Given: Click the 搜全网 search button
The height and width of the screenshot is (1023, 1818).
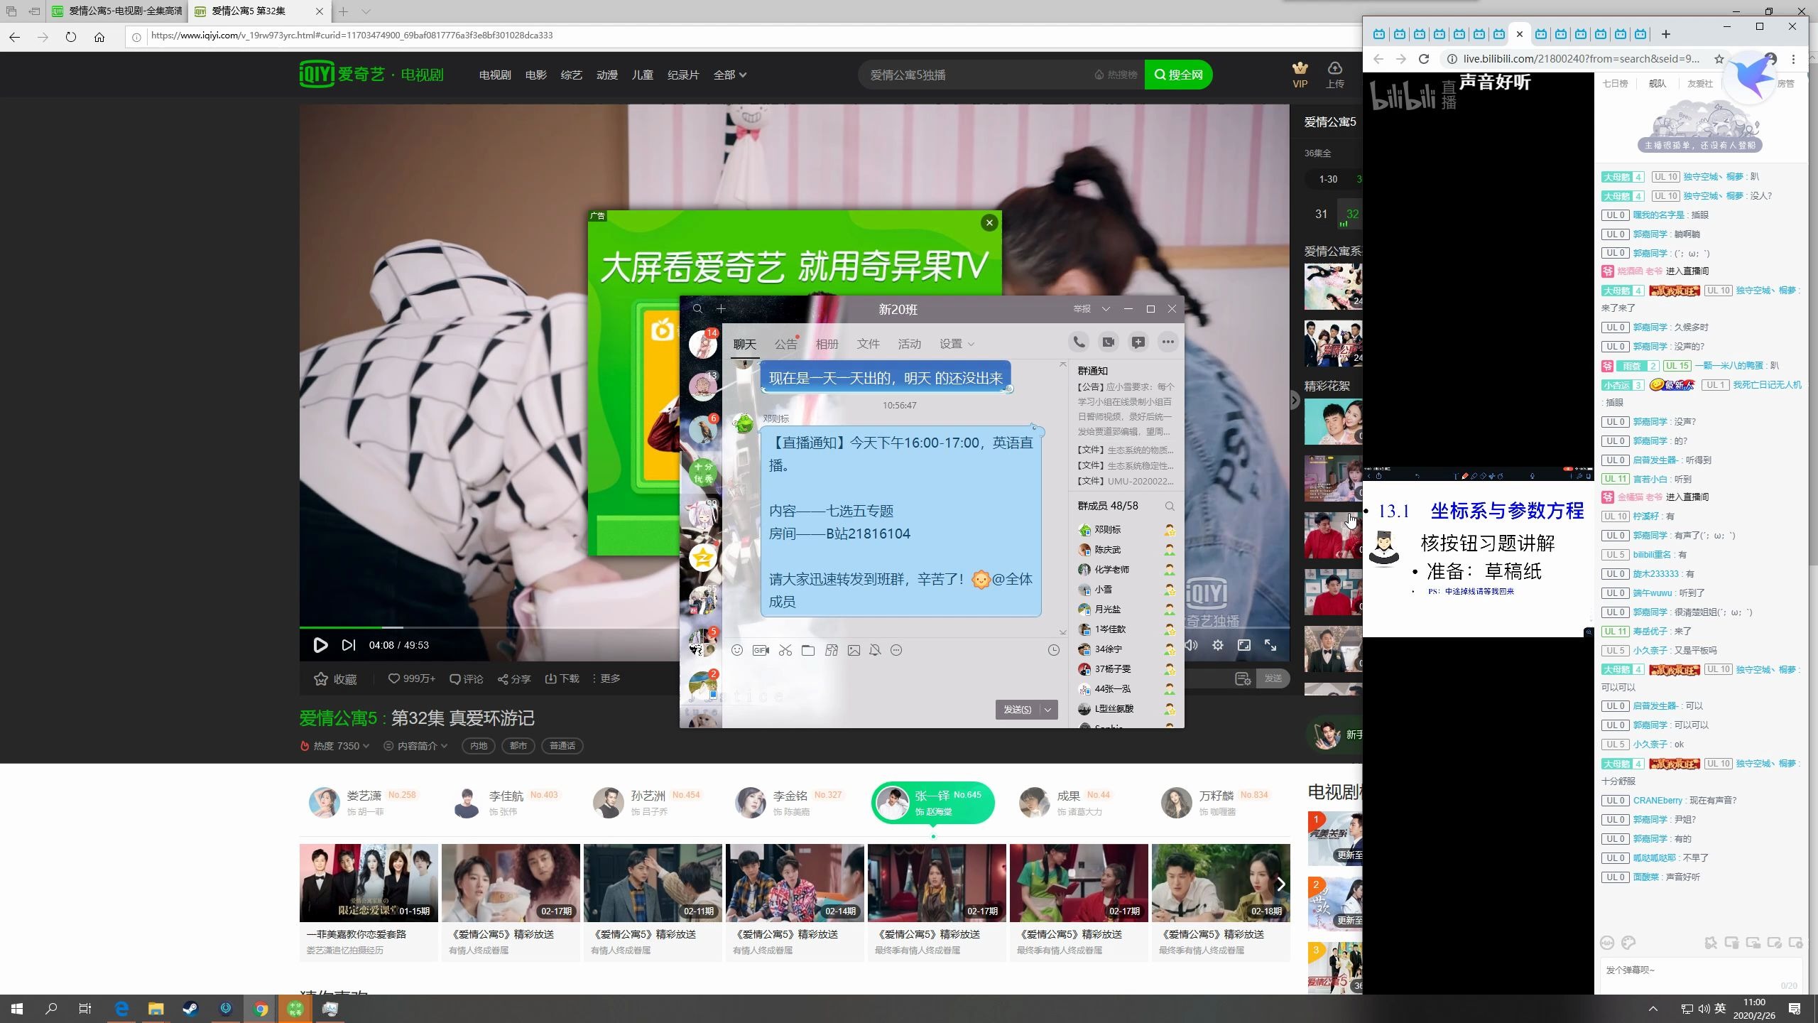Looking at the screenshot, I should [x=1178, y=74].
